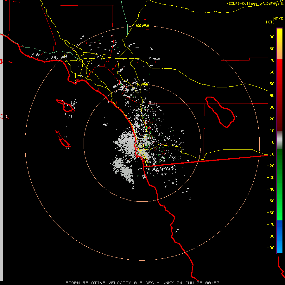Click the 40 value on the velocity scale
This screenshot has width=285, height=285.
[x=272, y=95]
